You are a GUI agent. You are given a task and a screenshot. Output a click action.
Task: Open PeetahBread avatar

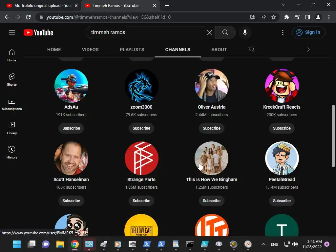pos(282,158)
